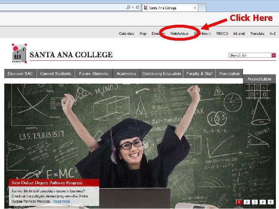Open the Future Students menu
The image size is (279, 209).
click(x=94, y=74)
